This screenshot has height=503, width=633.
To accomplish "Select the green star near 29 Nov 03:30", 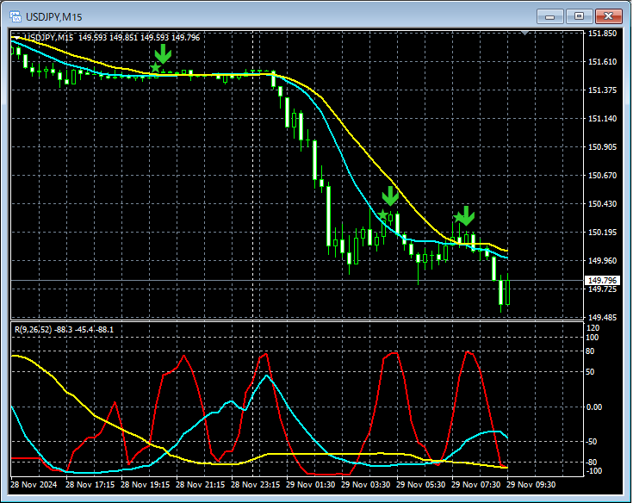I will [x=382, y=214].
